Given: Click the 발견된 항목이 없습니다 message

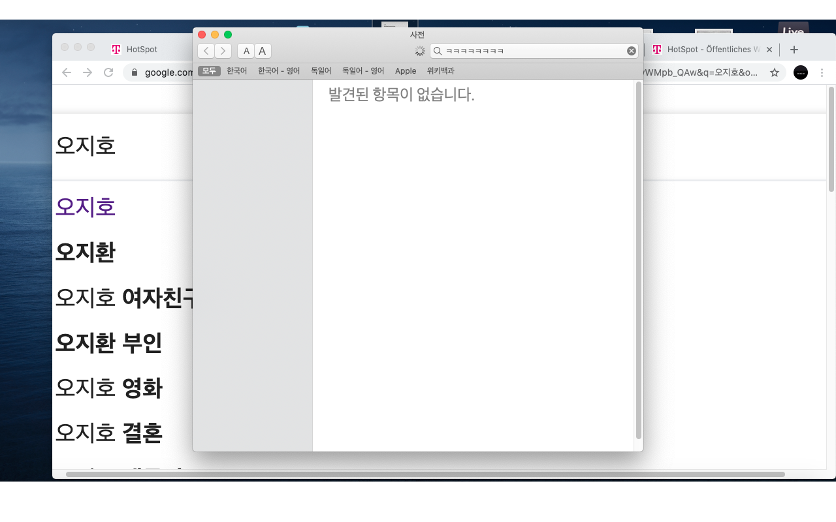Looking at the screenshot, I should point(401,95).
